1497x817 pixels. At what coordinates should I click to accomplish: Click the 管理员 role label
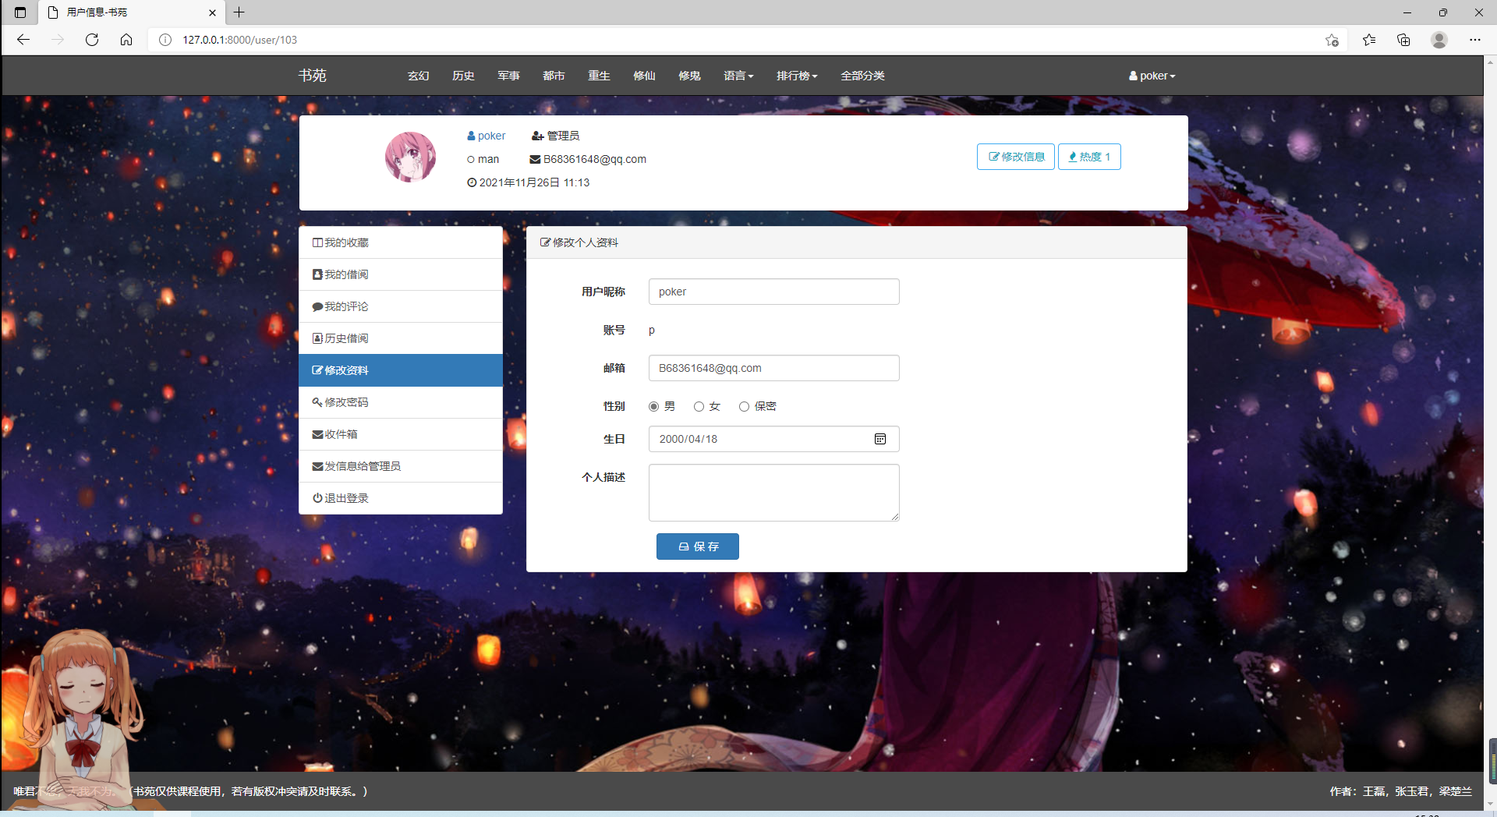(563, 136)
